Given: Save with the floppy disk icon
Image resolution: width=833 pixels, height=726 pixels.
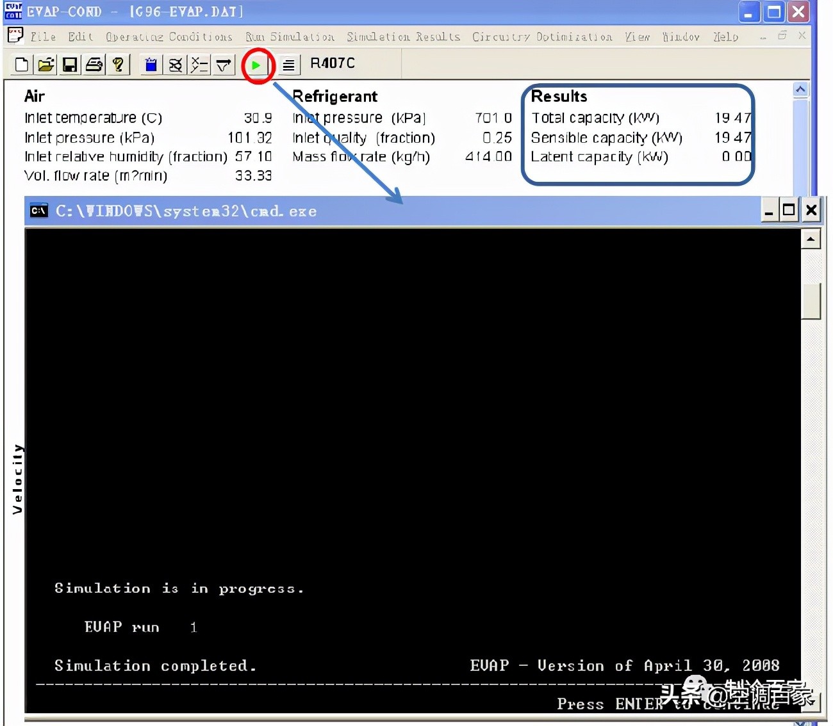Looking at the screenshot, I should coord(70,65).
